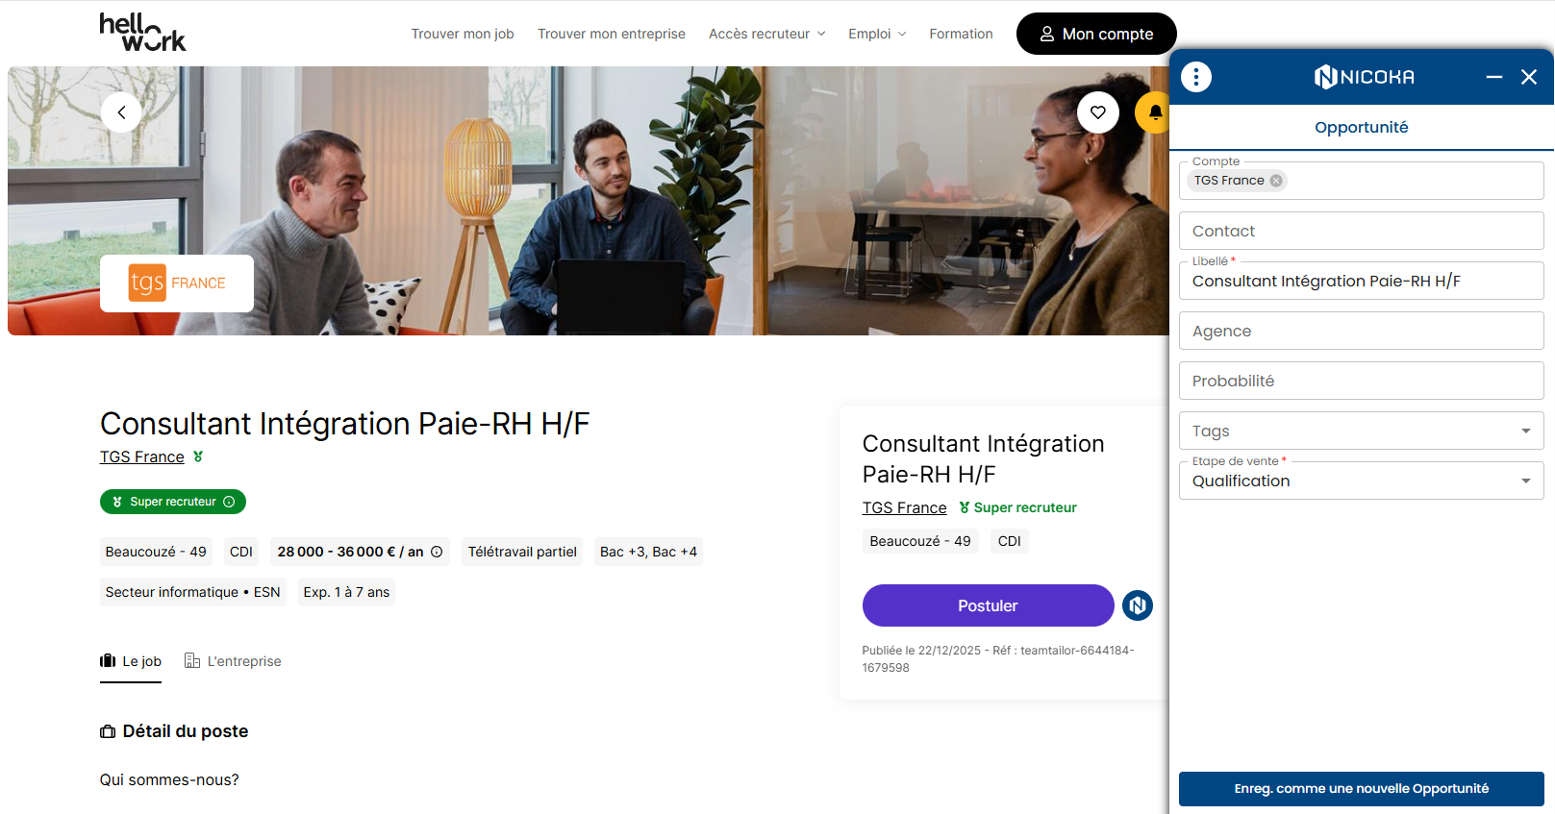Select the Opportunité tab in Nicoka
Viewport: 1555px width, 814px height.
coord(1362,127)
